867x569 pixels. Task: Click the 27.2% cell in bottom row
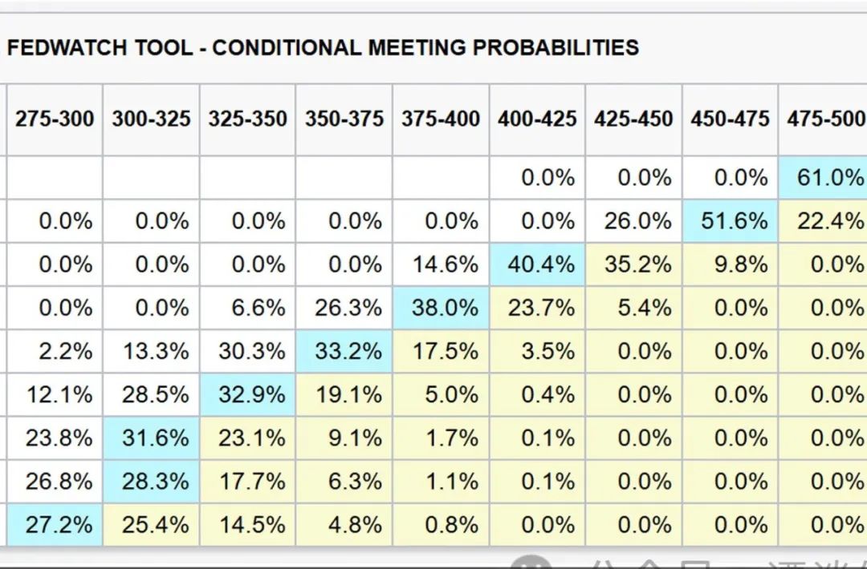(59, 525)
